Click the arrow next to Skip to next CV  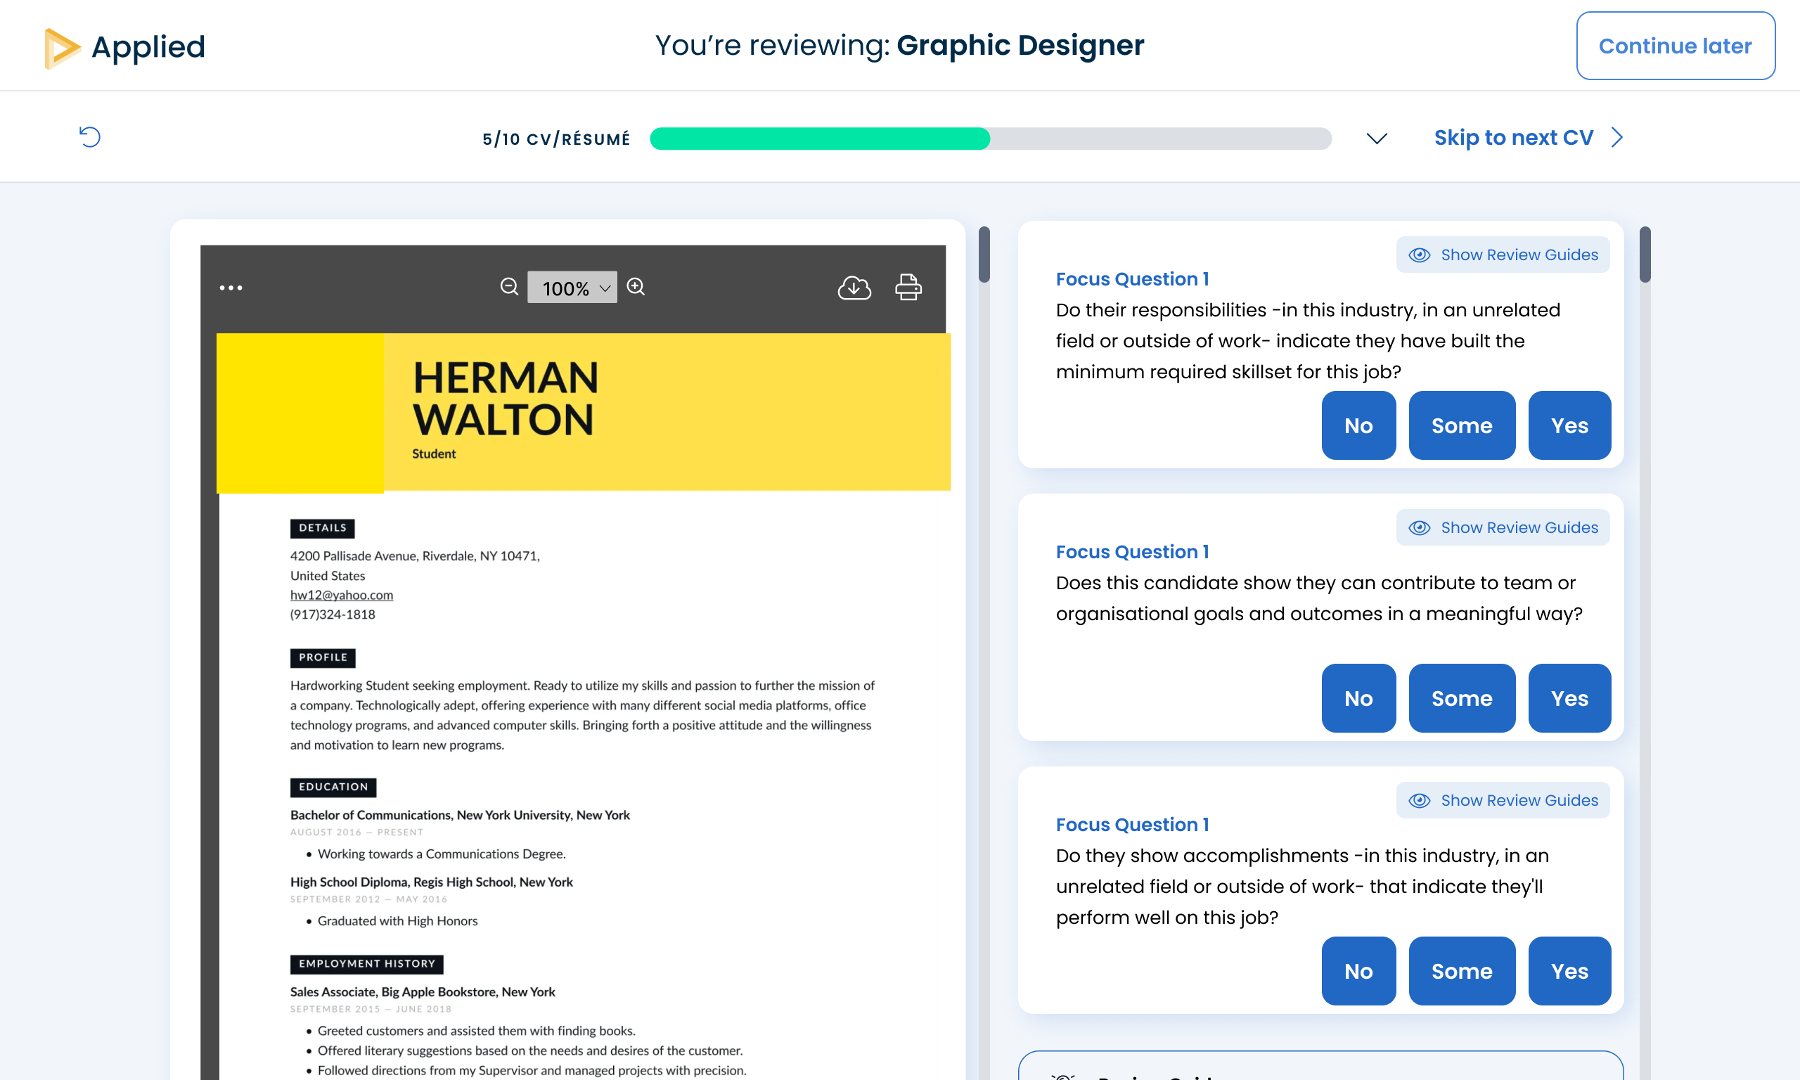(x=1617, y=137)
